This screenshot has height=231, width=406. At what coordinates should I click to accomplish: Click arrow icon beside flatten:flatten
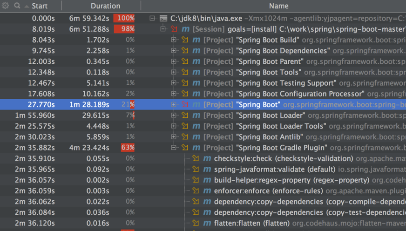tap(196, 223)
